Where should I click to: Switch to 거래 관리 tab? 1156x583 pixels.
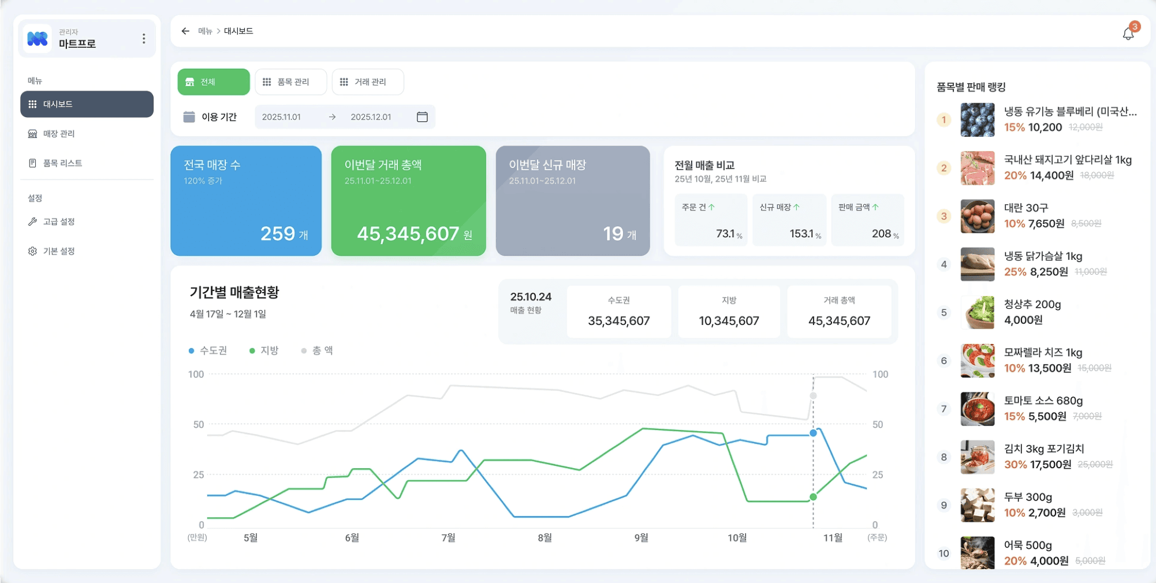tap(368, 82)
